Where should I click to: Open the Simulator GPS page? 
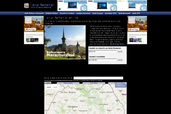[x=111, y=13]
